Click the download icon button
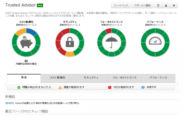This screenshot has width=183, height=116. tap(166, 5)
